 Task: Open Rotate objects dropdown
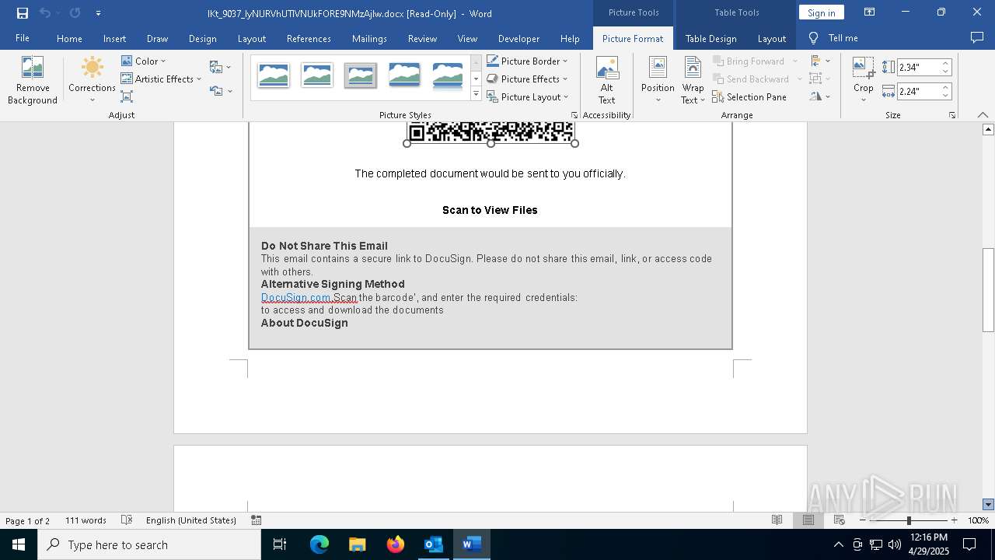[x=820, y=96]
